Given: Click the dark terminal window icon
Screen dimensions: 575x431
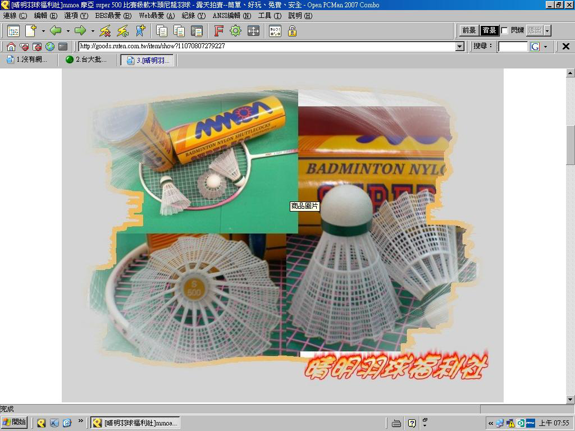Looking at the screenshot, I should (x=63, y=47).
